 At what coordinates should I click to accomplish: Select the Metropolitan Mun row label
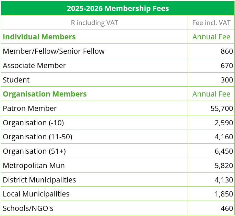tap(34, 166)
